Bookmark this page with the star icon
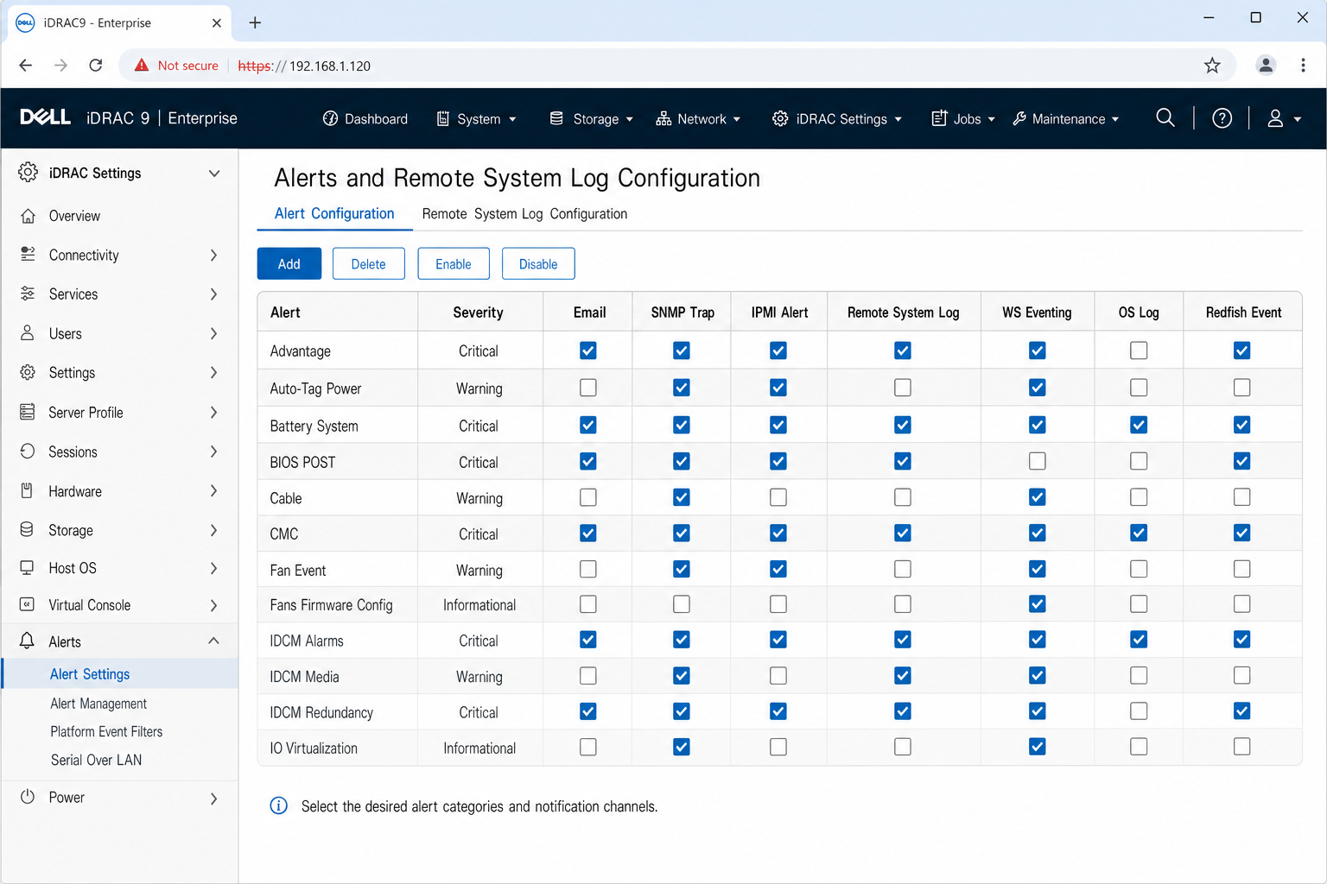 (x=1212, y=66)
